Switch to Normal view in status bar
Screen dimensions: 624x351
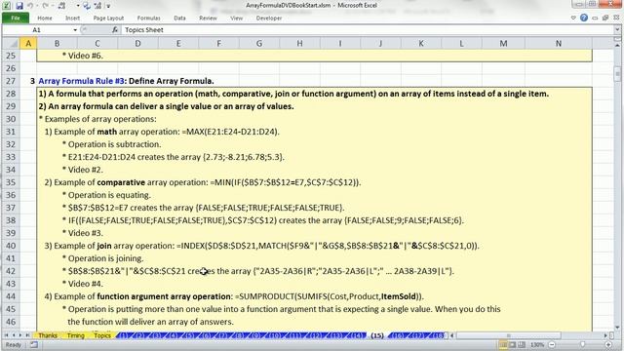click(504, 344)
